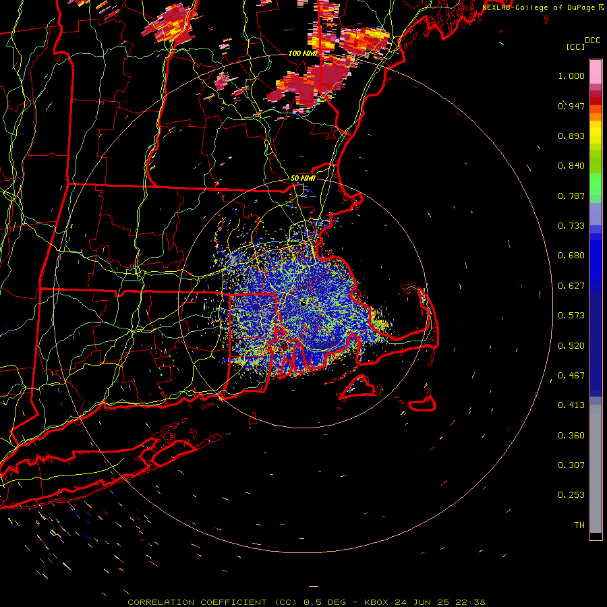Click the DCC product label above the scale
This screenshot has width=607, height=607.
click(592, 40)
